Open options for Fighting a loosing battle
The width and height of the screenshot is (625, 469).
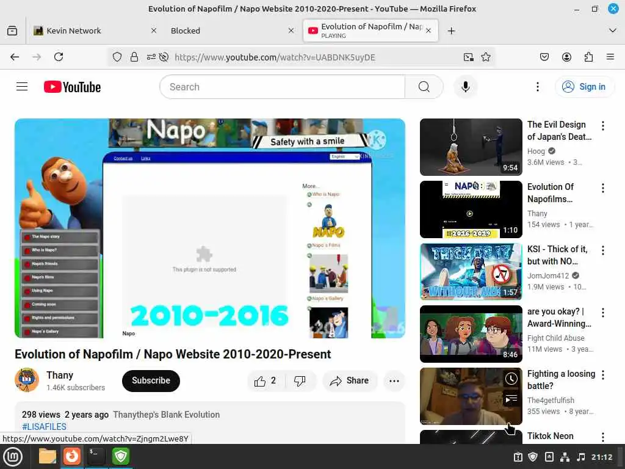coord(602,375)
